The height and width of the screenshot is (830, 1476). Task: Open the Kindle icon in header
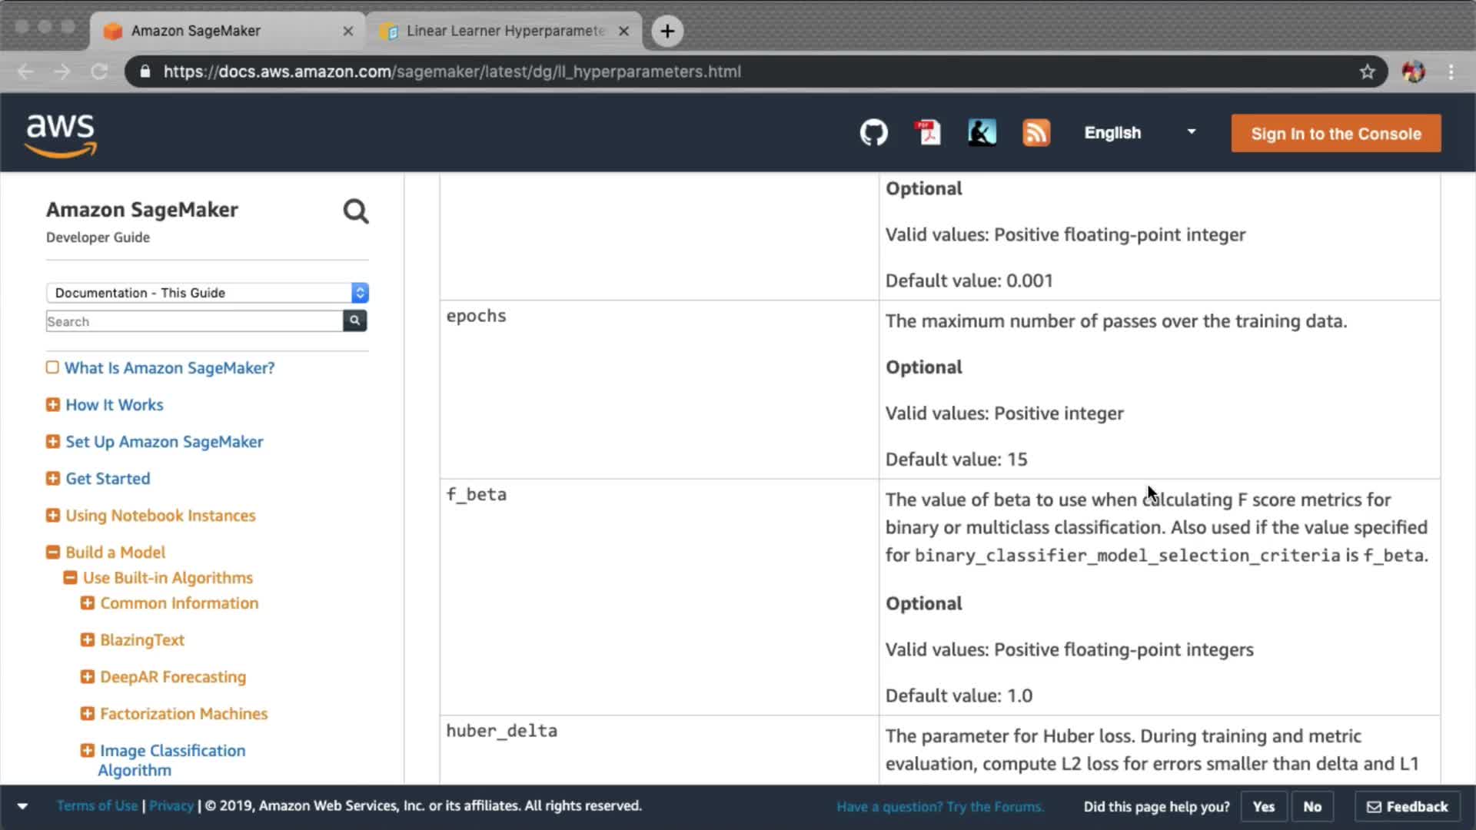(982, 133)
